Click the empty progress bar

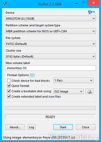[50, 108]
